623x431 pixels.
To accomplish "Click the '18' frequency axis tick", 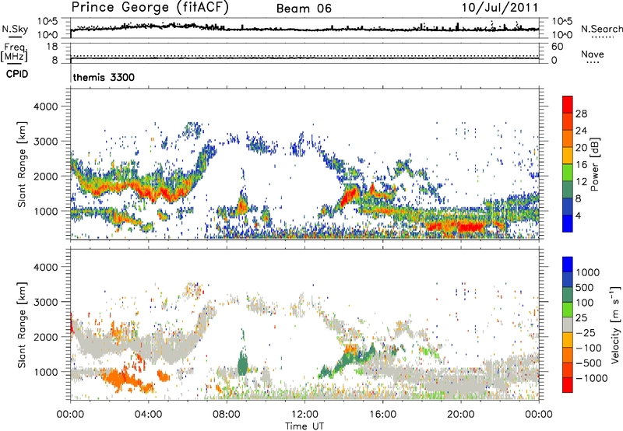I will (52, 46).
